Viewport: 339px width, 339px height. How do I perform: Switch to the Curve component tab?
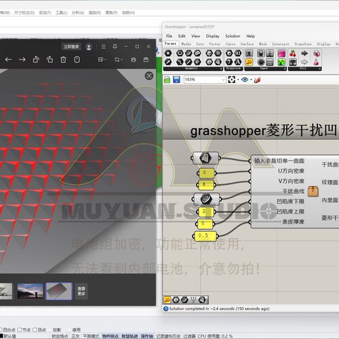coord(231,44)
